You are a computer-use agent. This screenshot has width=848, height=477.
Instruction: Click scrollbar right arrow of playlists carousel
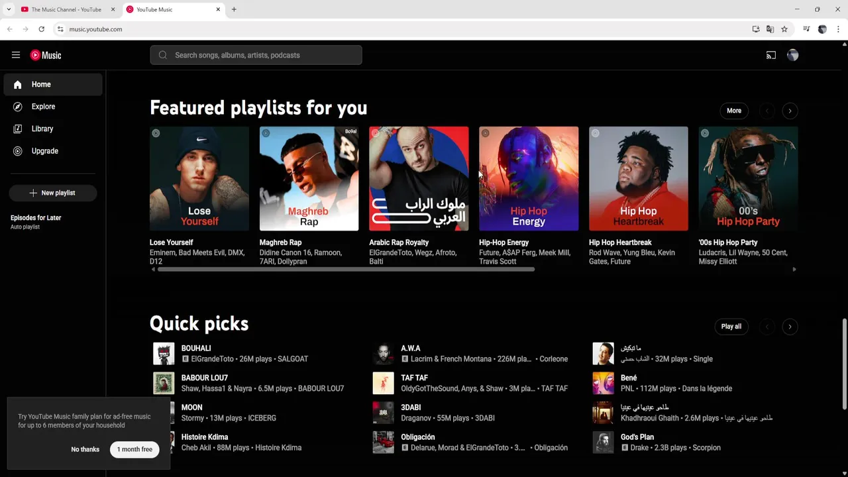(x=794, y=270)
